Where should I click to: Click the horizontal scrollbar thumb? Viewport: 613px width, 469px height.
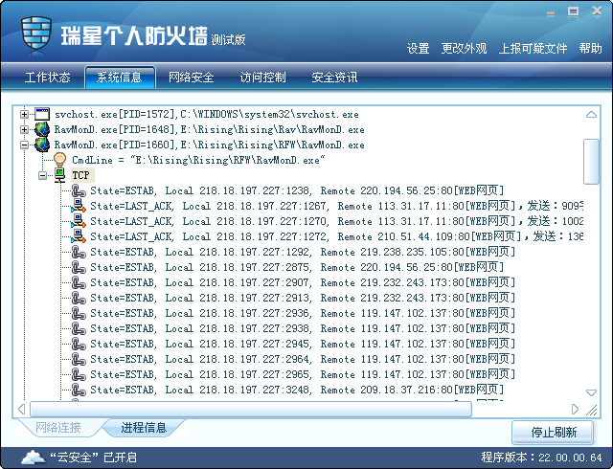point(251,410)
